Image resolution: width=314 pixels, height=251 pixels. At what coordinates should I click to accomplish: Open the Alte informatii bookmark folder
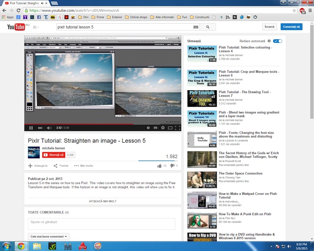162,17
